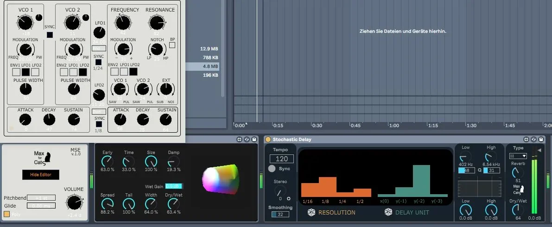Click the colorful 3D reverb shape display

[x=220, y=178]
